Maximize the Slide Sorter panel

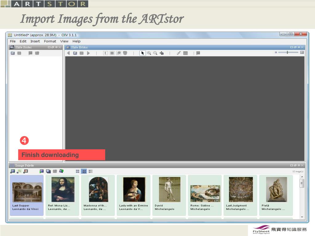pyautogui.click(x=49, y=47)
